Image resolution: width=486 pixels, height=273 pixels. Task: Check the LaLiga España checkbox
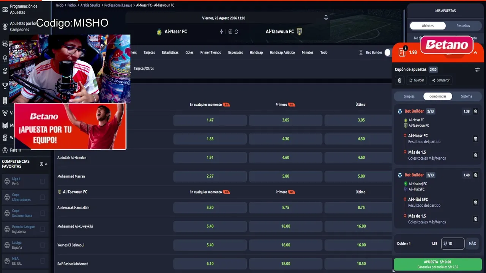coord(43,245)
